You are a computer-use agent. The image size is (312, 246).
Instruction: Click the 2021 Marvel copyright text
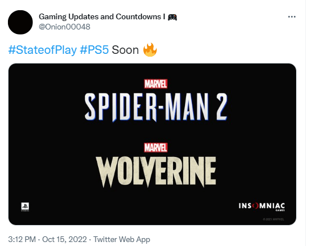coord(273,219)
